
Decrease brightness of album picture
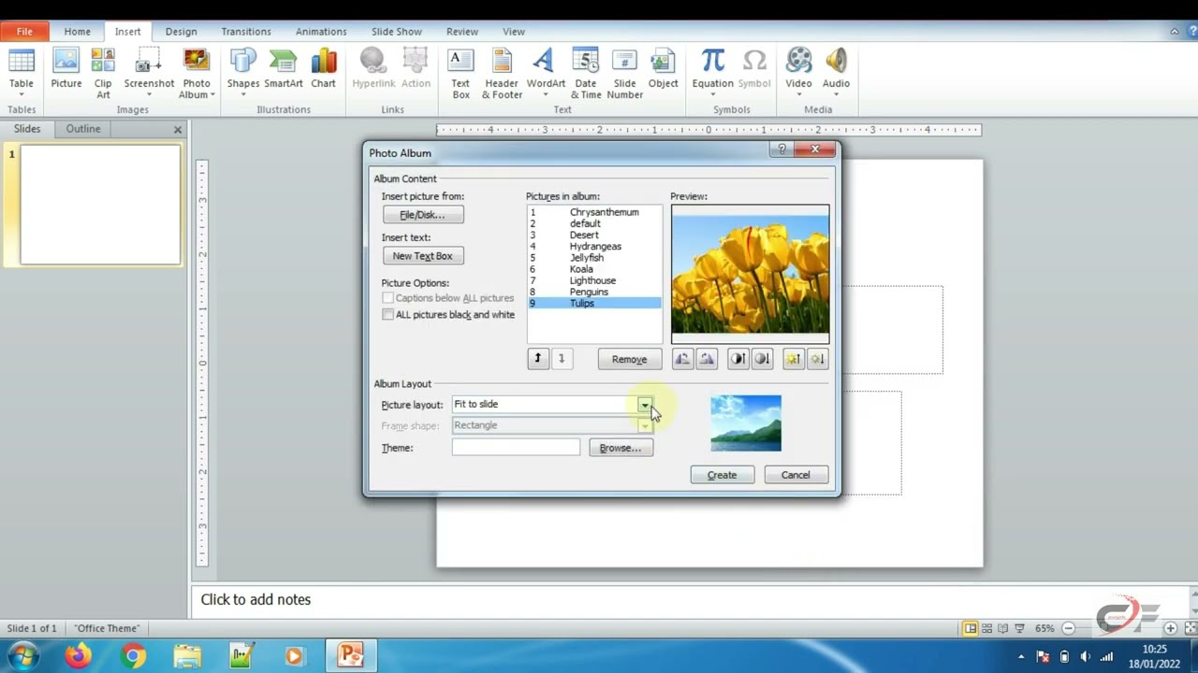click(x=817, y=359)
